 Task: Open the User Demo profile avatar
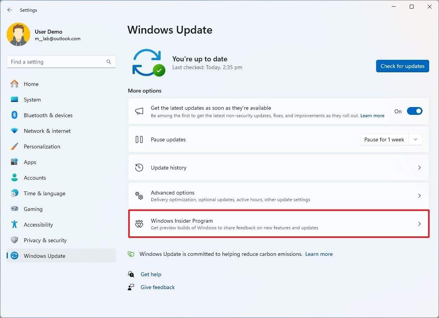tap(18, 34)
